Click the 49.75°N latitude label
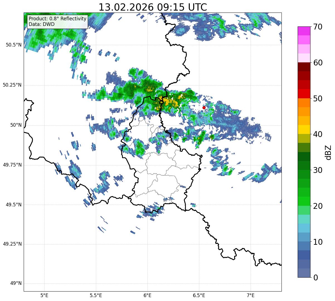Screen dimensions: 335x301 click(12, 165)
